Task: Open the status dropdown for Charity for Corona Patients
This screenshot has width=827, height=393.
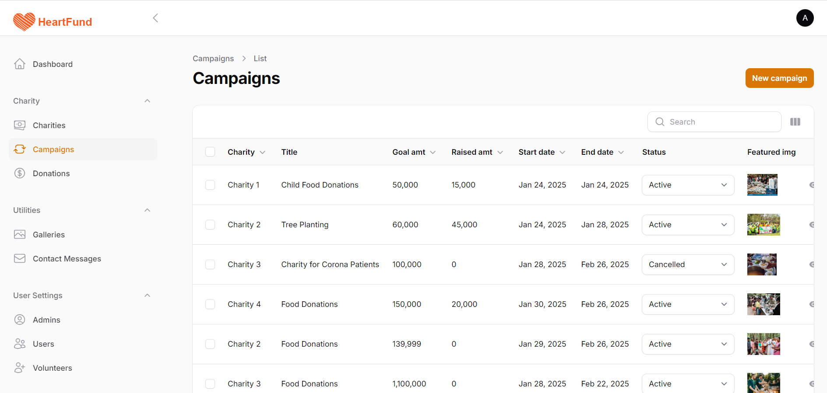Action: [688, 264]
